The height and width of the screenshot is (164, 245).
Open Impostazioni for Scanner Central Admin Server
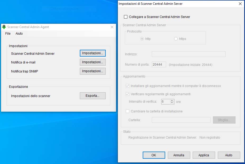coord(93,53)
